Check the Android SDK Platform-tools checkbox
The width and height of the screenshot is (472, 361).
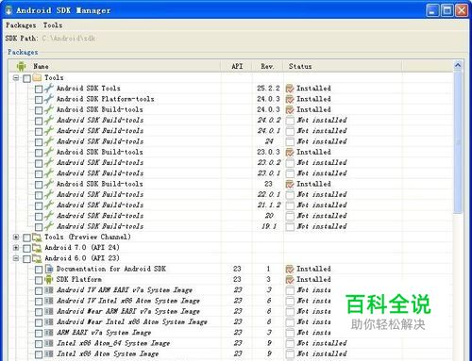39,100
